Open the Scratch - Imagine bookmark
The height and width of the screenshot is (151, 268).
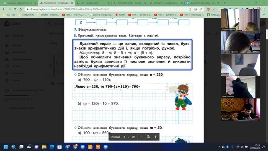point(48,15)
